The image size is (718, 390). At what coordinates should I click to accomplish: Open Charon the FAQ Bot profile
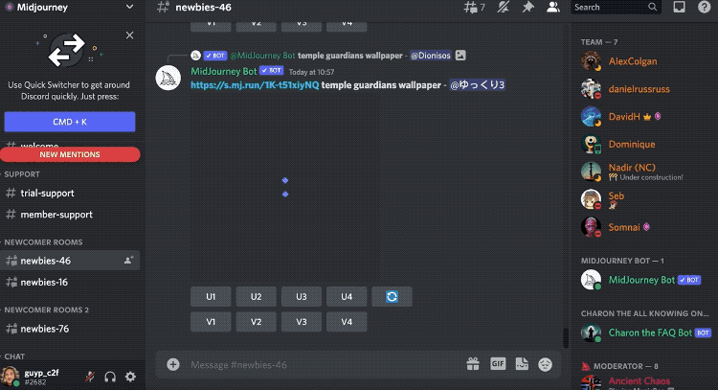point(645,333)
